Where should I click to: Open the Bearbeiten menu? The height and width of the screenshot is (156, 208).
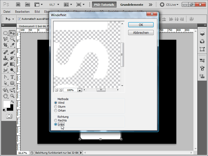coord(22,12)
